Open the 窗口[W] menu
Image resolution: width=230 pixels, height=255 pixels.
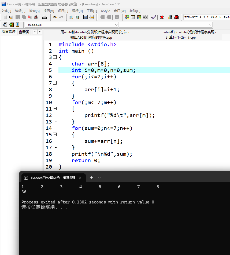(120, 11)
